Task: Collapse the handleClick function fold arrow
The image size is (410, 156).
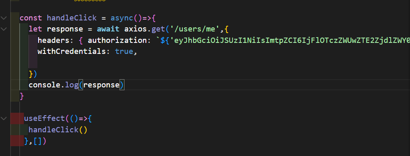Action: [4, 18]
